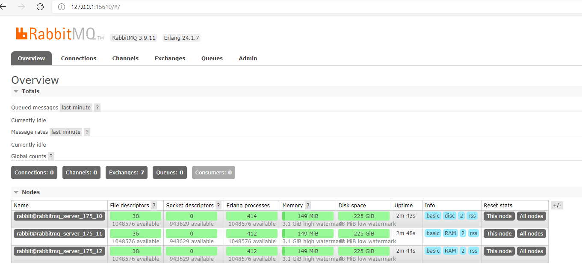This screenshot has width=582, height=271.
Task: Open node rabbit@rabbitmq_server_175_11
Action: tap(59, 234)
